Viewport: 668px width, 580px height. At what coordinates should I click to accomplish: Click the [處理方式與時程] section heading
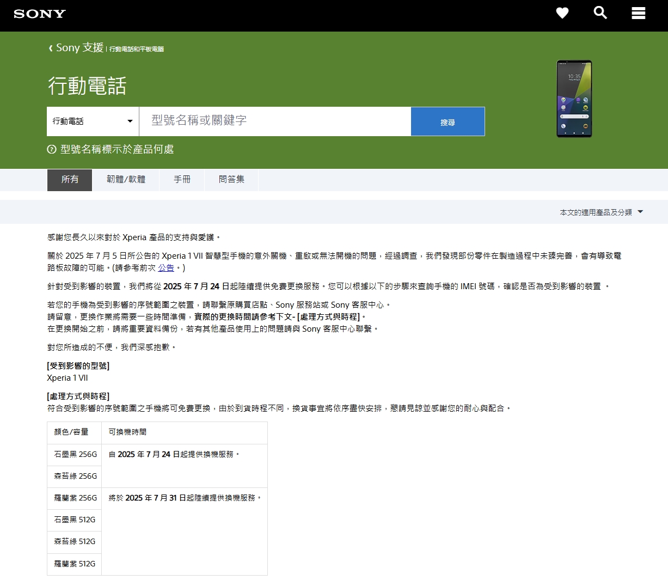(78, 396)
